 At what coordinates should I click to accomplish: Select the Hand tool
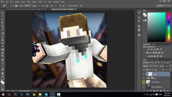(x=2, y=73)
